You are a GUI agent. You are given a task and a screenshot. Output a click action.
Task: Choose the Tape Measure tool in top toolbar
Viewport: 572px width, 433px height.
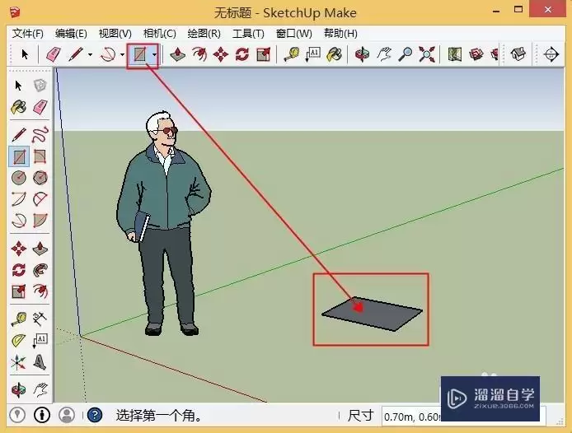[x=292, y=54]
